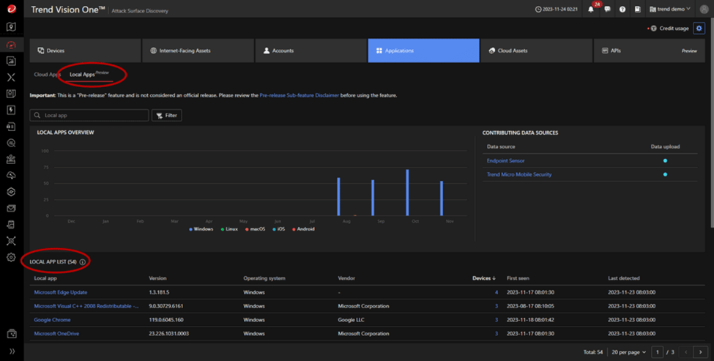Toggle the macOS legend series
Viewport: 714px width, 361px height.
pos(255,229)
